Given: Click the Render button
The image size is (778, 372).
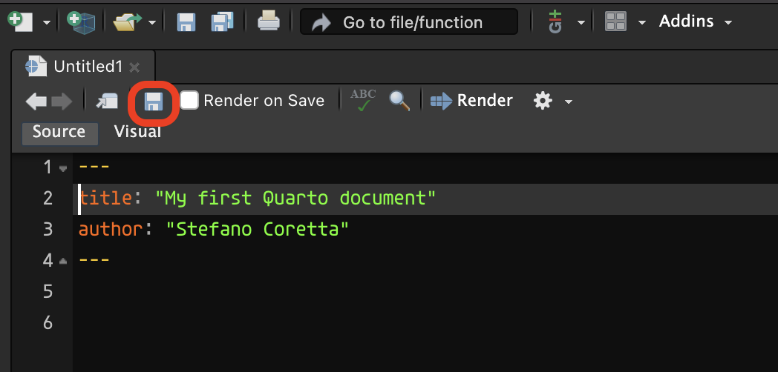Looking at the screenshot, I should tap(471, 101).
